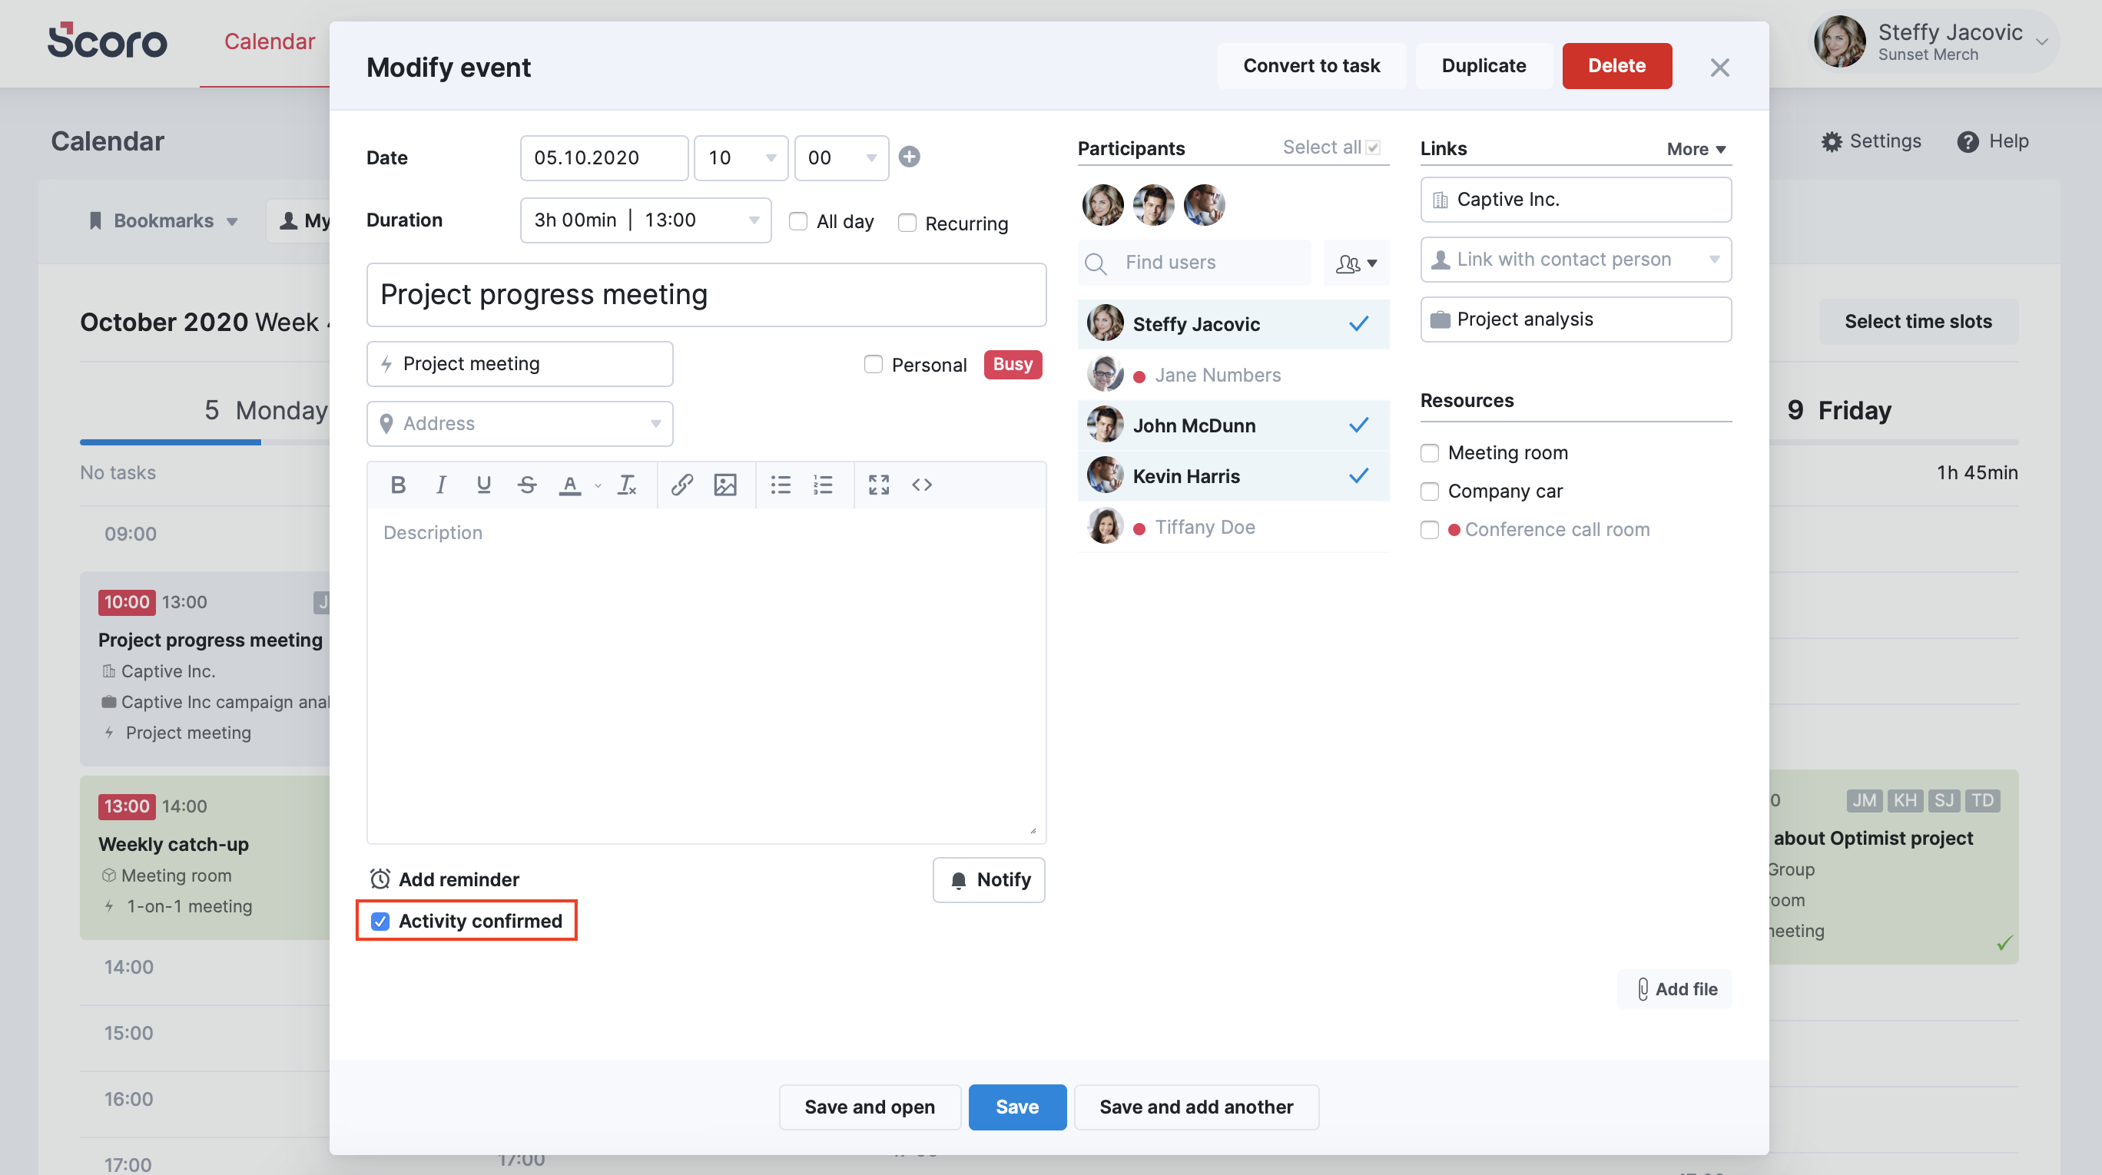This screenshot has height=1175, width=2102.
Task: Click Steffy Jacovic profile avatar in header
Action: point(1839,41)
